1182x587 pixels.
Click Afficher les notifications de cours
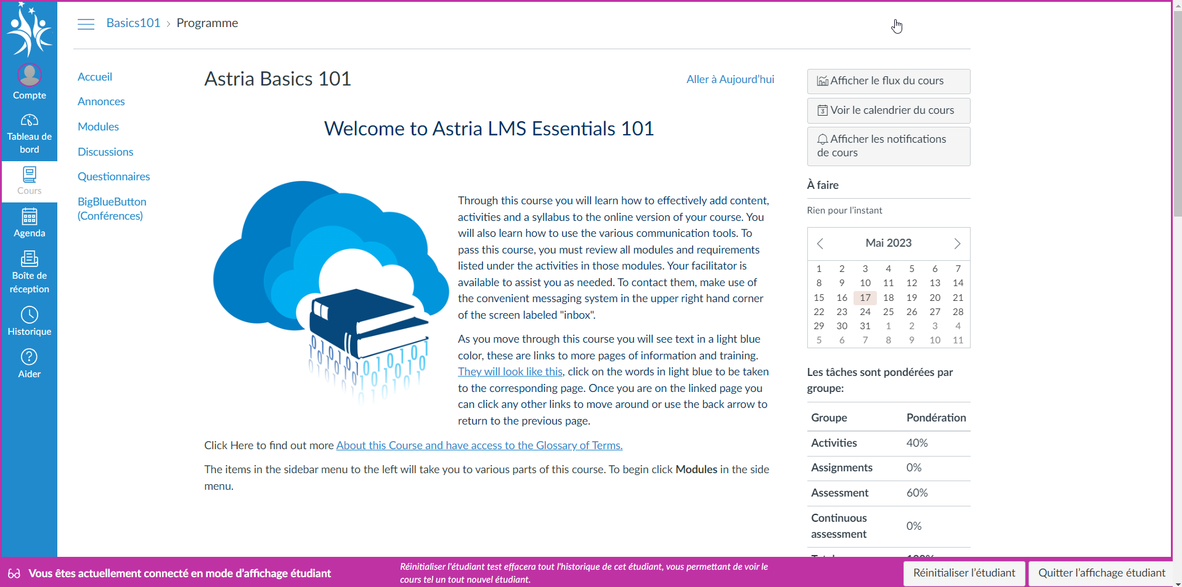[889, 146]
